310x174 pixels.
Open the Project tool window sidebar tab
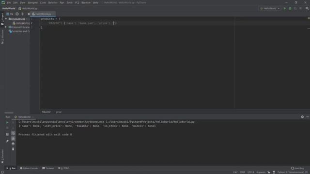[2, 19]
